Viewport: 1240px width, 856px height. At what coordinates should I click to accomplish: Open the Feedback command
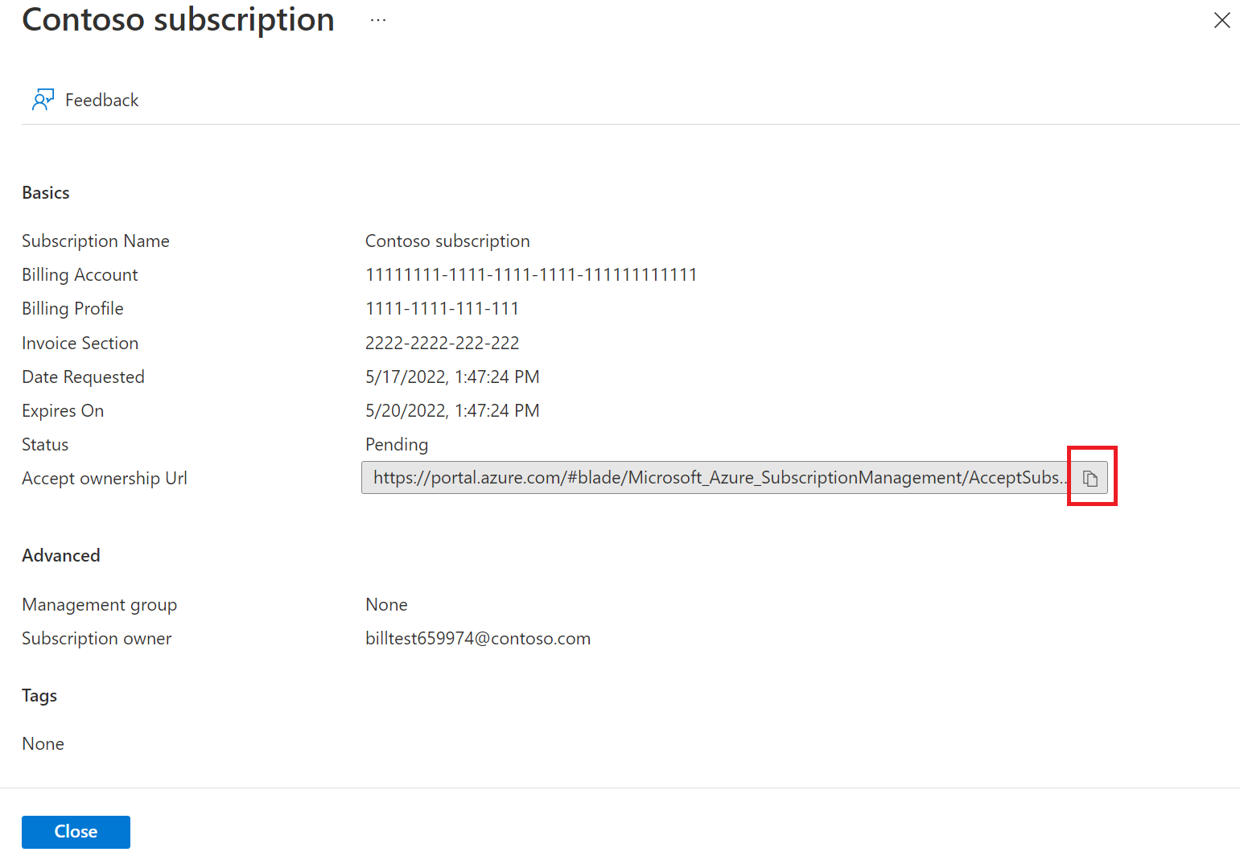(101, 100)
